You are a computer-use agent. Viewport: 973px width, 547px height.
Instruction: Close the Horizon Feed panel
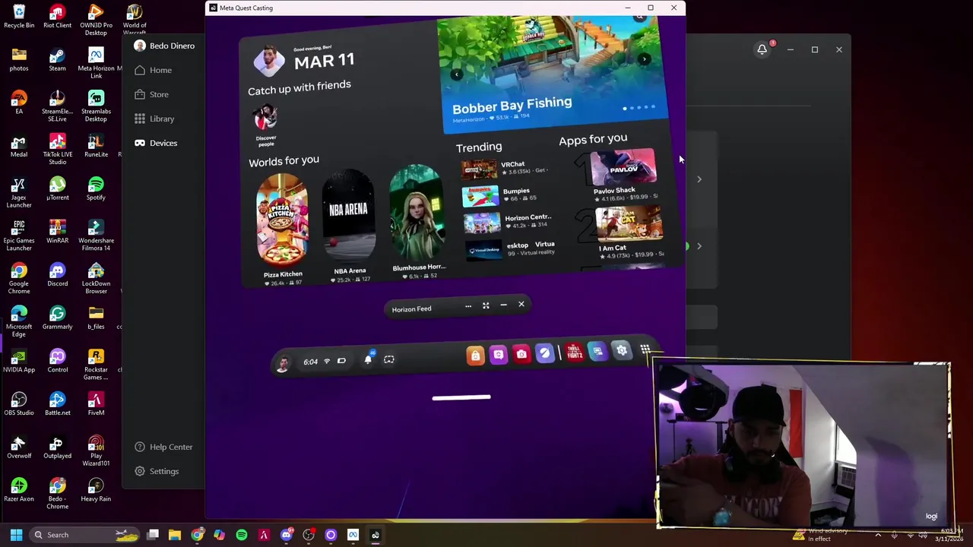click(521, 304)
